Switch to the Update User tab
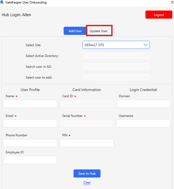This screenshot has height=189, width=174. (99, 31)
